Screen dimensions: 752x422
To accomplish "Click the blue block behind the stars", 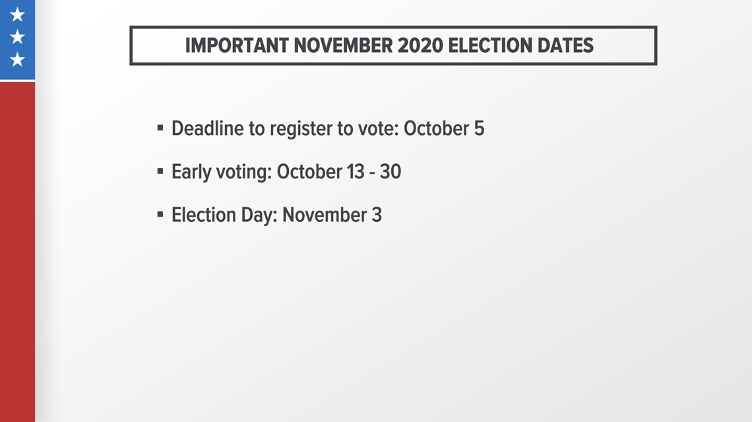I will click(x=17, y=40).
